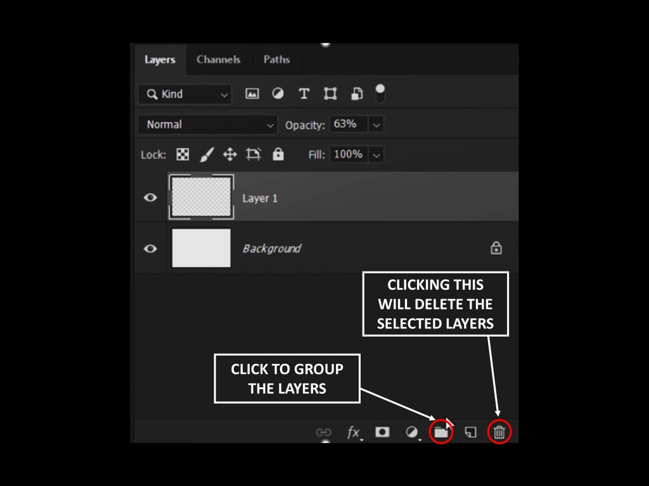Click the link layers icon
The width and height of the screenshot is (649, 486).
coord(323,433)
